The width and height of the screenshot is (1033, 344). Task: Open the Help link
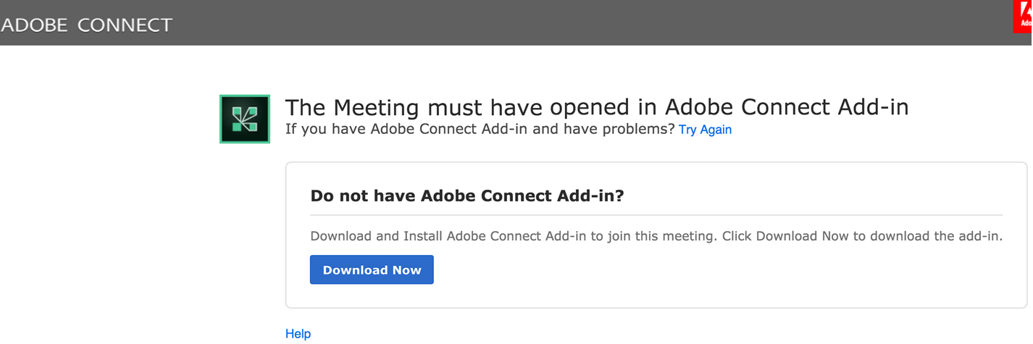[298, 333]
